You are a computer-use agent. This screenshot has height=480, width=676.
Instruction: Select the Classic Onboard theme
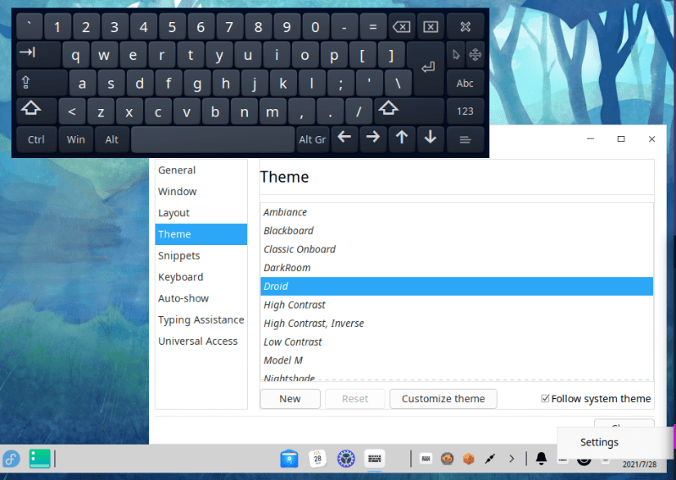[x=457, y=249]
